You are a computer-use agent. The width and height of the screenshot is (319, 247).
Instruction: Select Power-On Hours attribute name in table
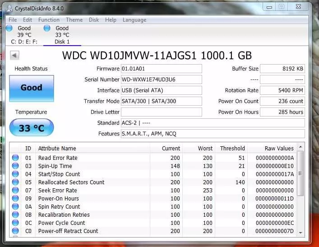58,199
